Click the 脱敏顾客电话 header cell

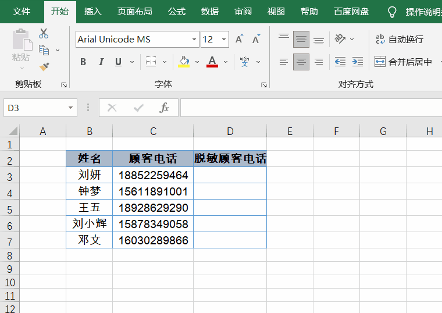click(230, 158)
